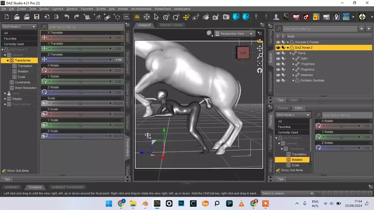
Task: Switch to the Render Library tab
Action: pos(171,25)
